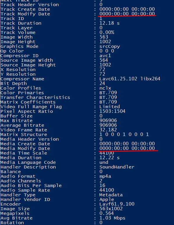
Task: Select the Image Size value 563x1002
Action: [111, 209]
